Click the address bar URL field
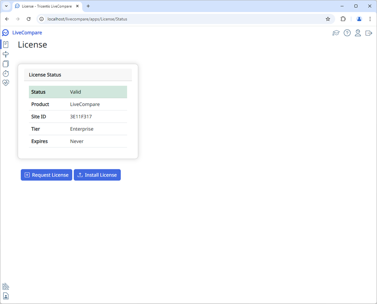 click(185, 19)
